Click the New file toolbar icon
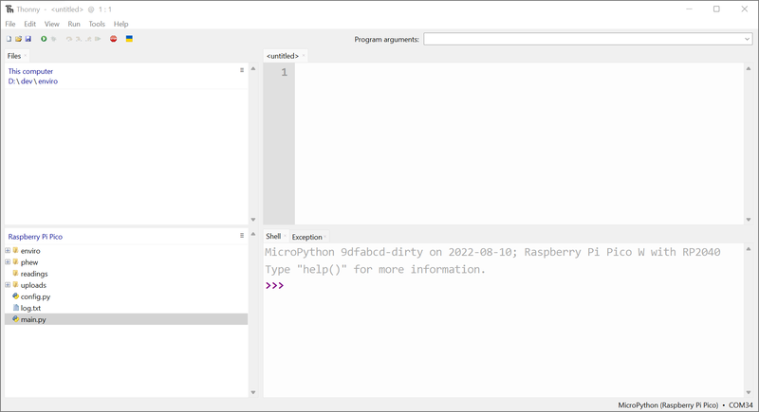Image resolution: width=759 pixels, height=412 pixels. 9,39
